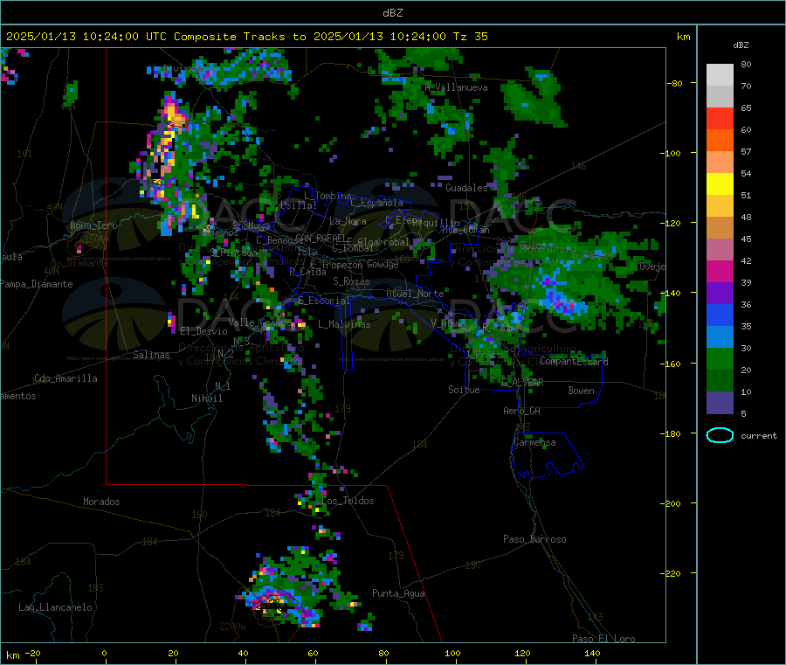The image size is (786, 665).
Task: Click the 'Atuel_Norte' place label
Action: [415, 294]
